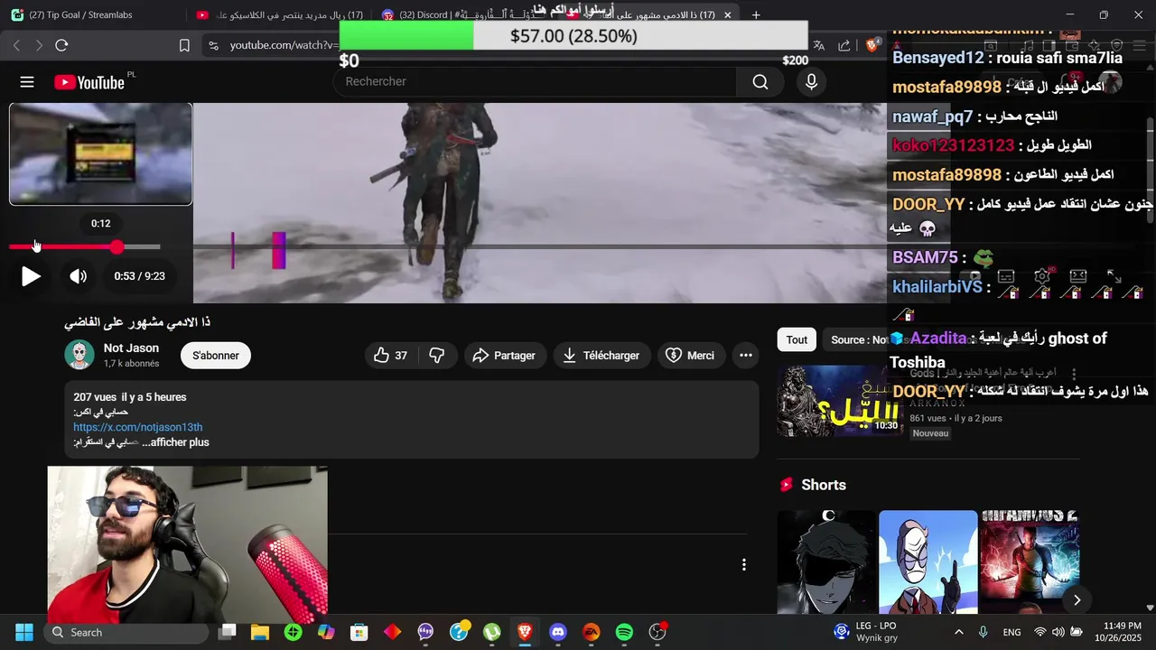This screenshot has width=1156, height=650.
Task: Open Copilot from the taskbar
Action: [x=326, y=632]
